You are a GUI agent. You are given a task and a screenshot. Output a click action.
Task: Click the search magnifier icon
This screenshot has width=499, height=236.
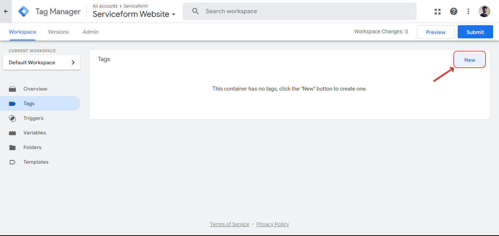[x=195, y=11]
